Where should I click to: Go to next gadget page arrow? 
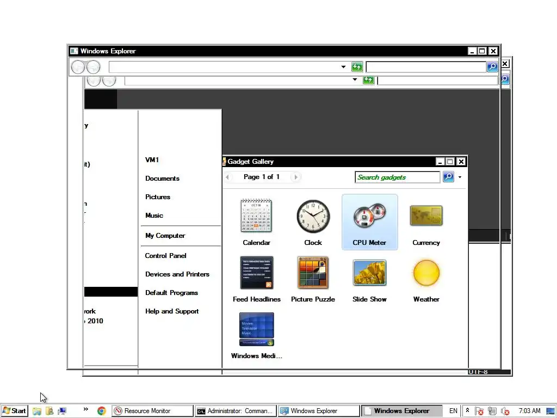pos(296,177)
